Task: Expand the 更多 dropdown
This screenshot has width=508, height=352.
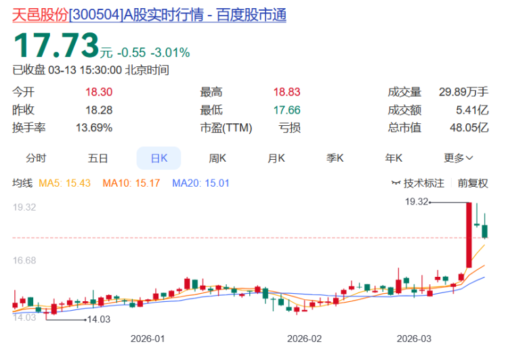Action: [x=458, y=158]
